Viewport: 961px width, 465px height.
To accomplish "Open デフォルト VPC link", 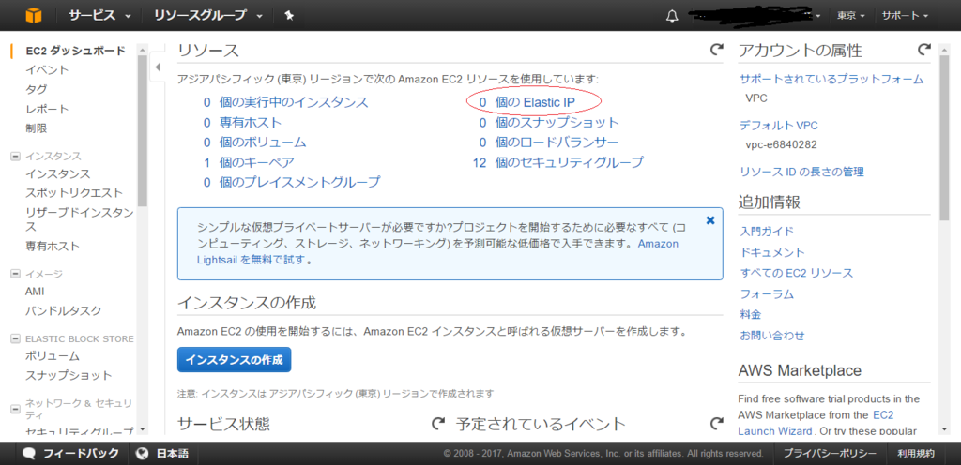I will pyautogui.click(x=778, y=126).
